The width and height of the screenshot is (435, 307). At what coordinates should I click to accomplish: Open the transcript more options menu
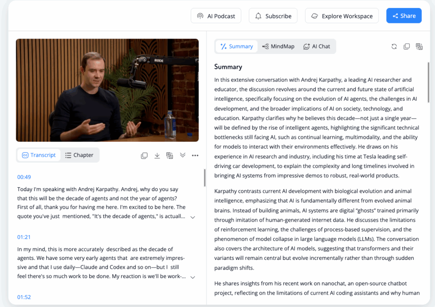coord(195,155)
